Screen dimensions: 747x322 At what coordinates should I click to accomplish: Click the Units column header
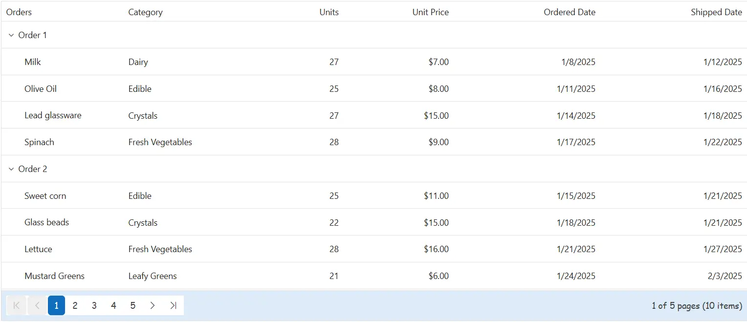(329, 12)
